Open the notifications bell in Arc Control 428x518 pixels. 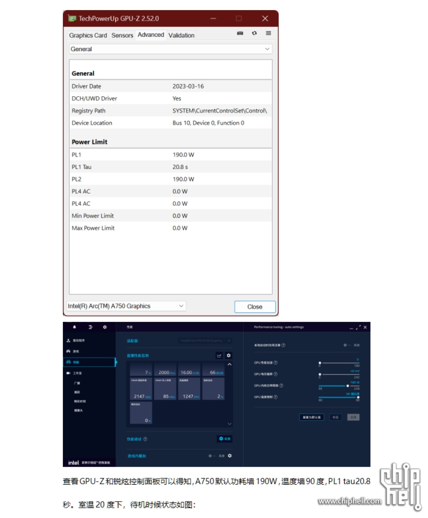pos(74,327)
